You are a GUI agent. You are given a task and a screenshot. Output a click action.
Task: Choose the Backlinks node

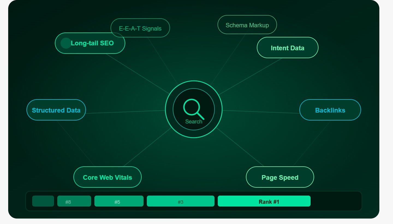click(330, 110)
